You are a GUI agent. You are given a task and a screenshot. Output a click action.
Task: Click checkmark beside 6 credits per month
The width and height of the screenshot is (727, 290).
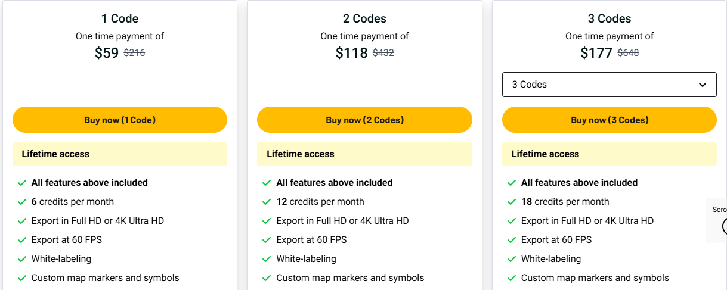tap(22, 202)
